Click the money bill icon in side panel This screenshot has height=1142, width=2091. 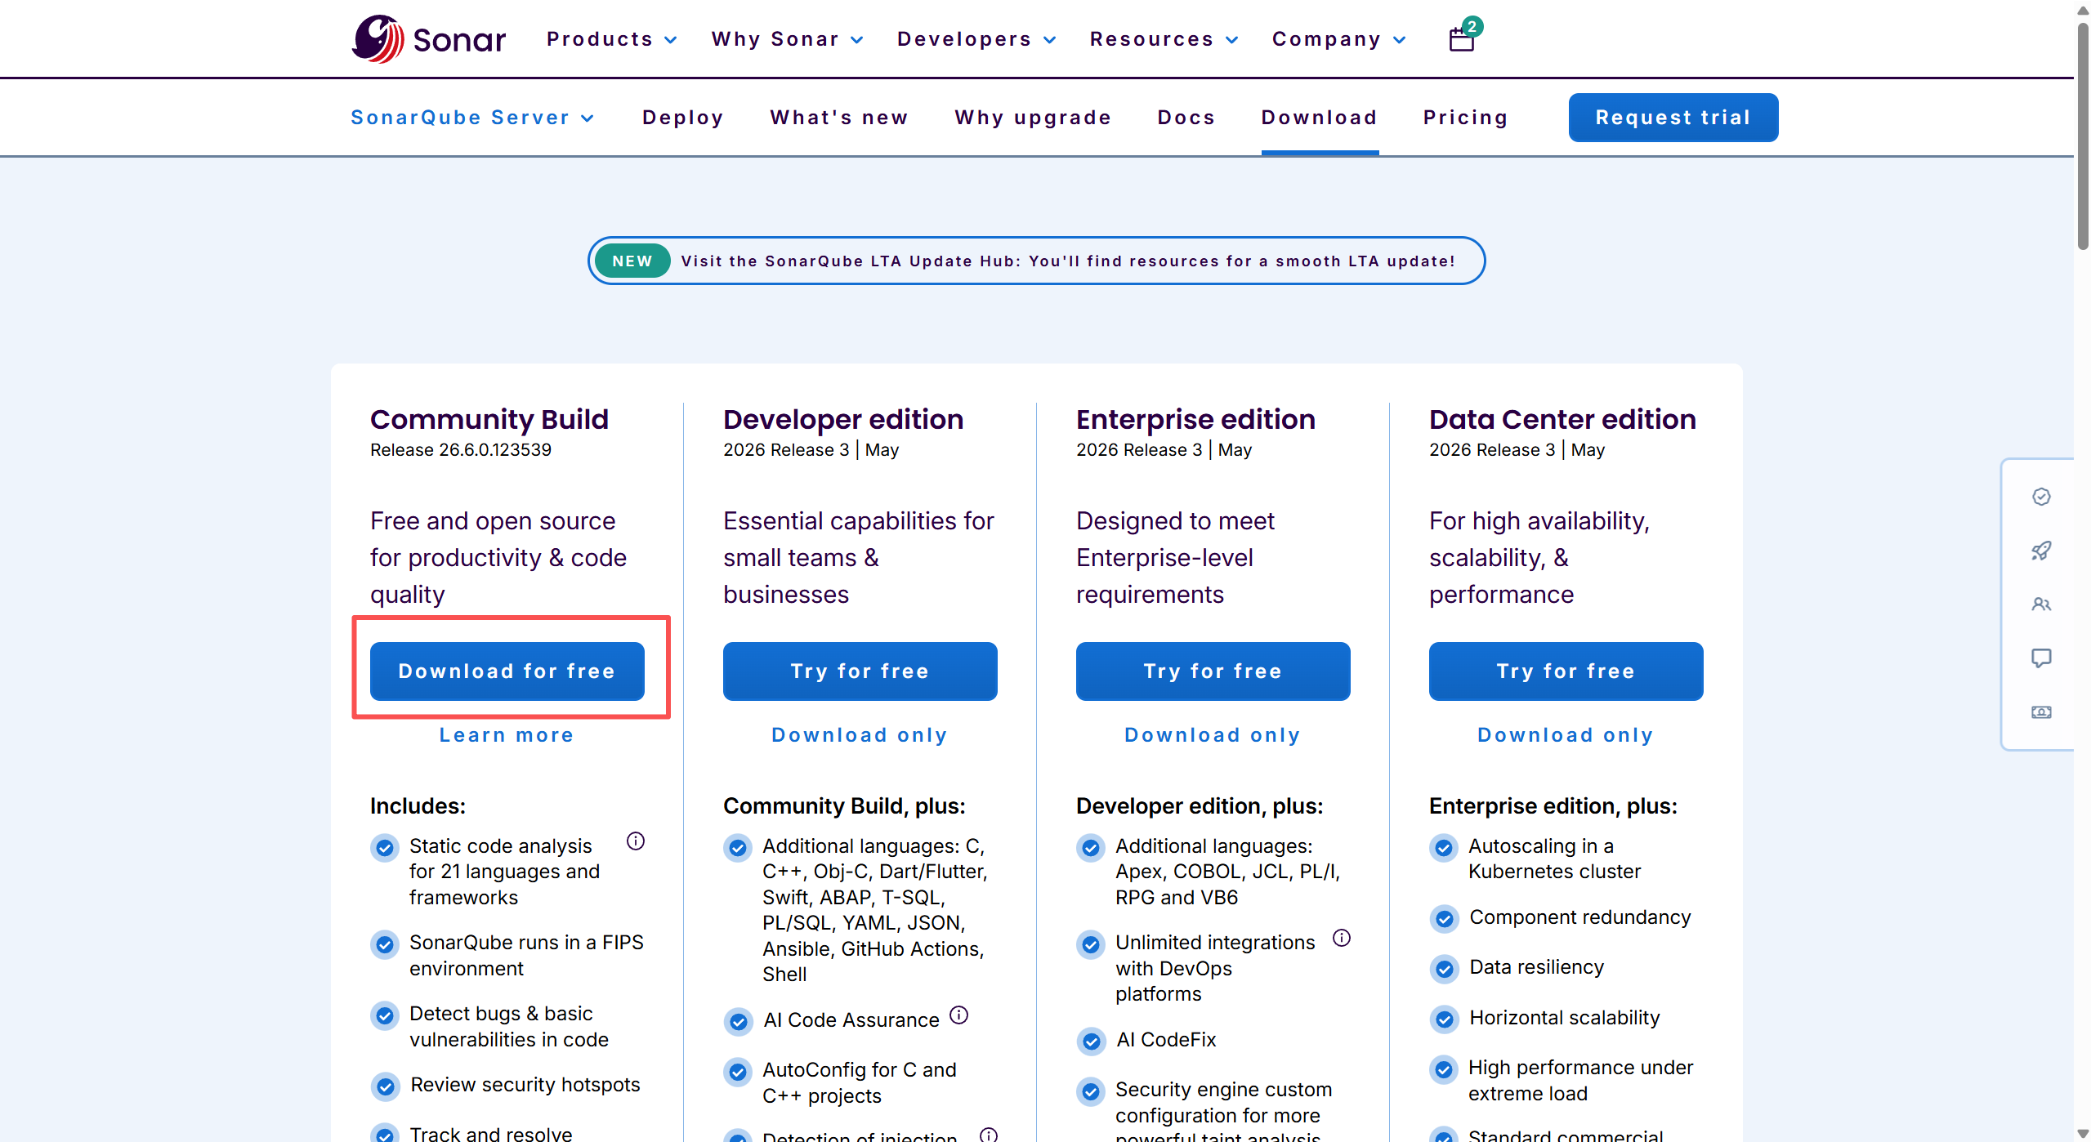[2041, 712]
